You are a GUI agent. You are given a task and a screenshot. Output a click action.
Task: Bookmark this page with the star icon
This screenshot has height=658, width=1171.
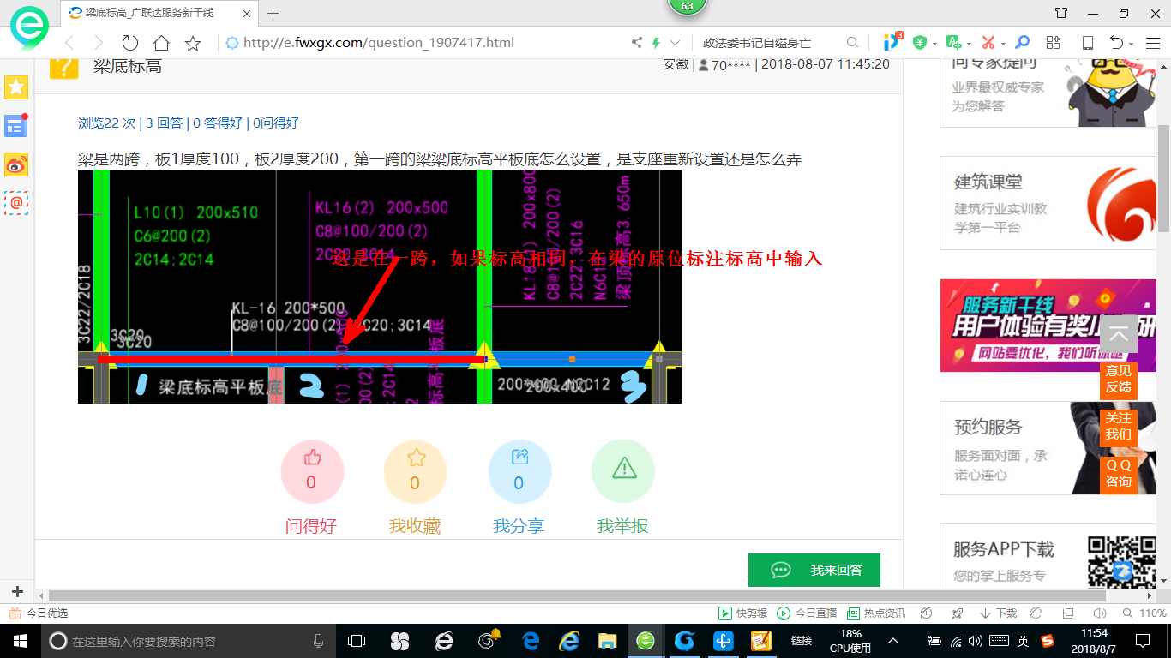click(193, 43)
